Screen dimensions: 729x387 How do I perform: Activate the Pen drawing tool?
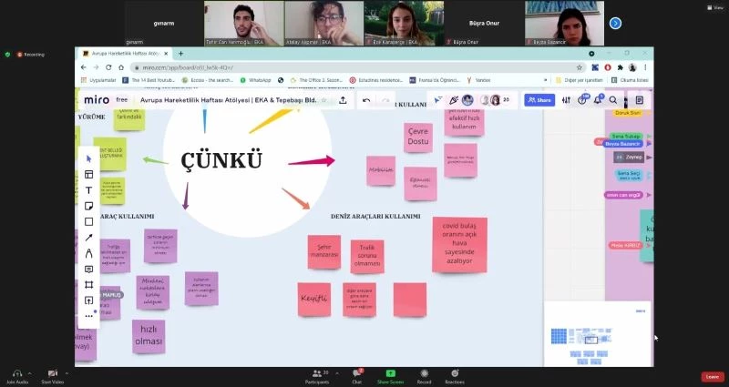coord(88,253)
